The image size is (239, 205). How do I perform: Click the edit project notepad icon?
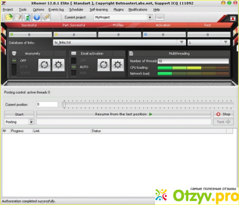point(18,17)
